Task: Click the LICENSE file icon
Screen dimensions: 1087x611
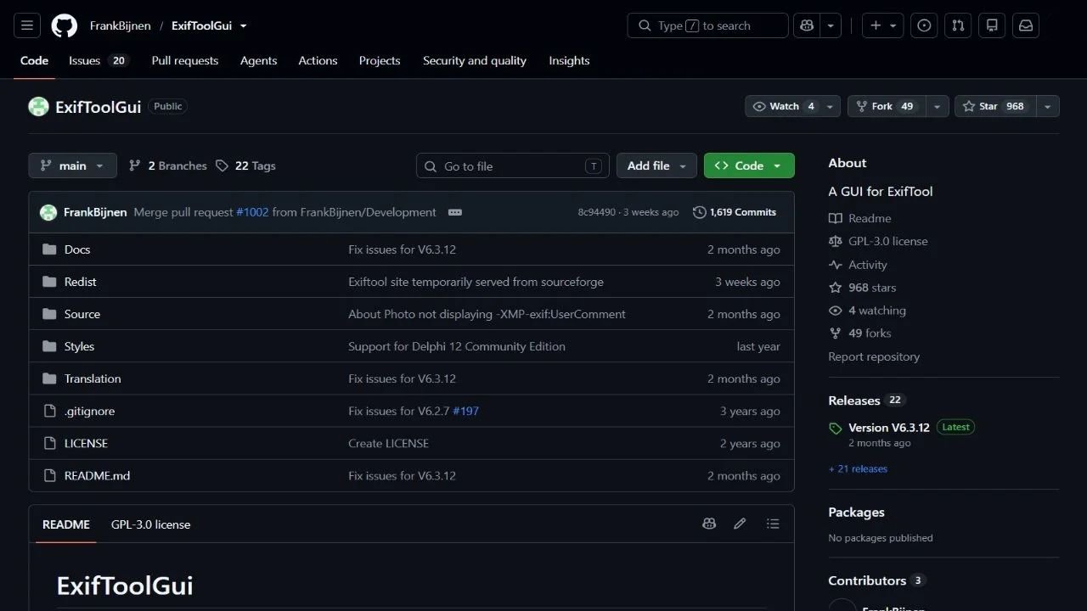Action: pos(49,443)
